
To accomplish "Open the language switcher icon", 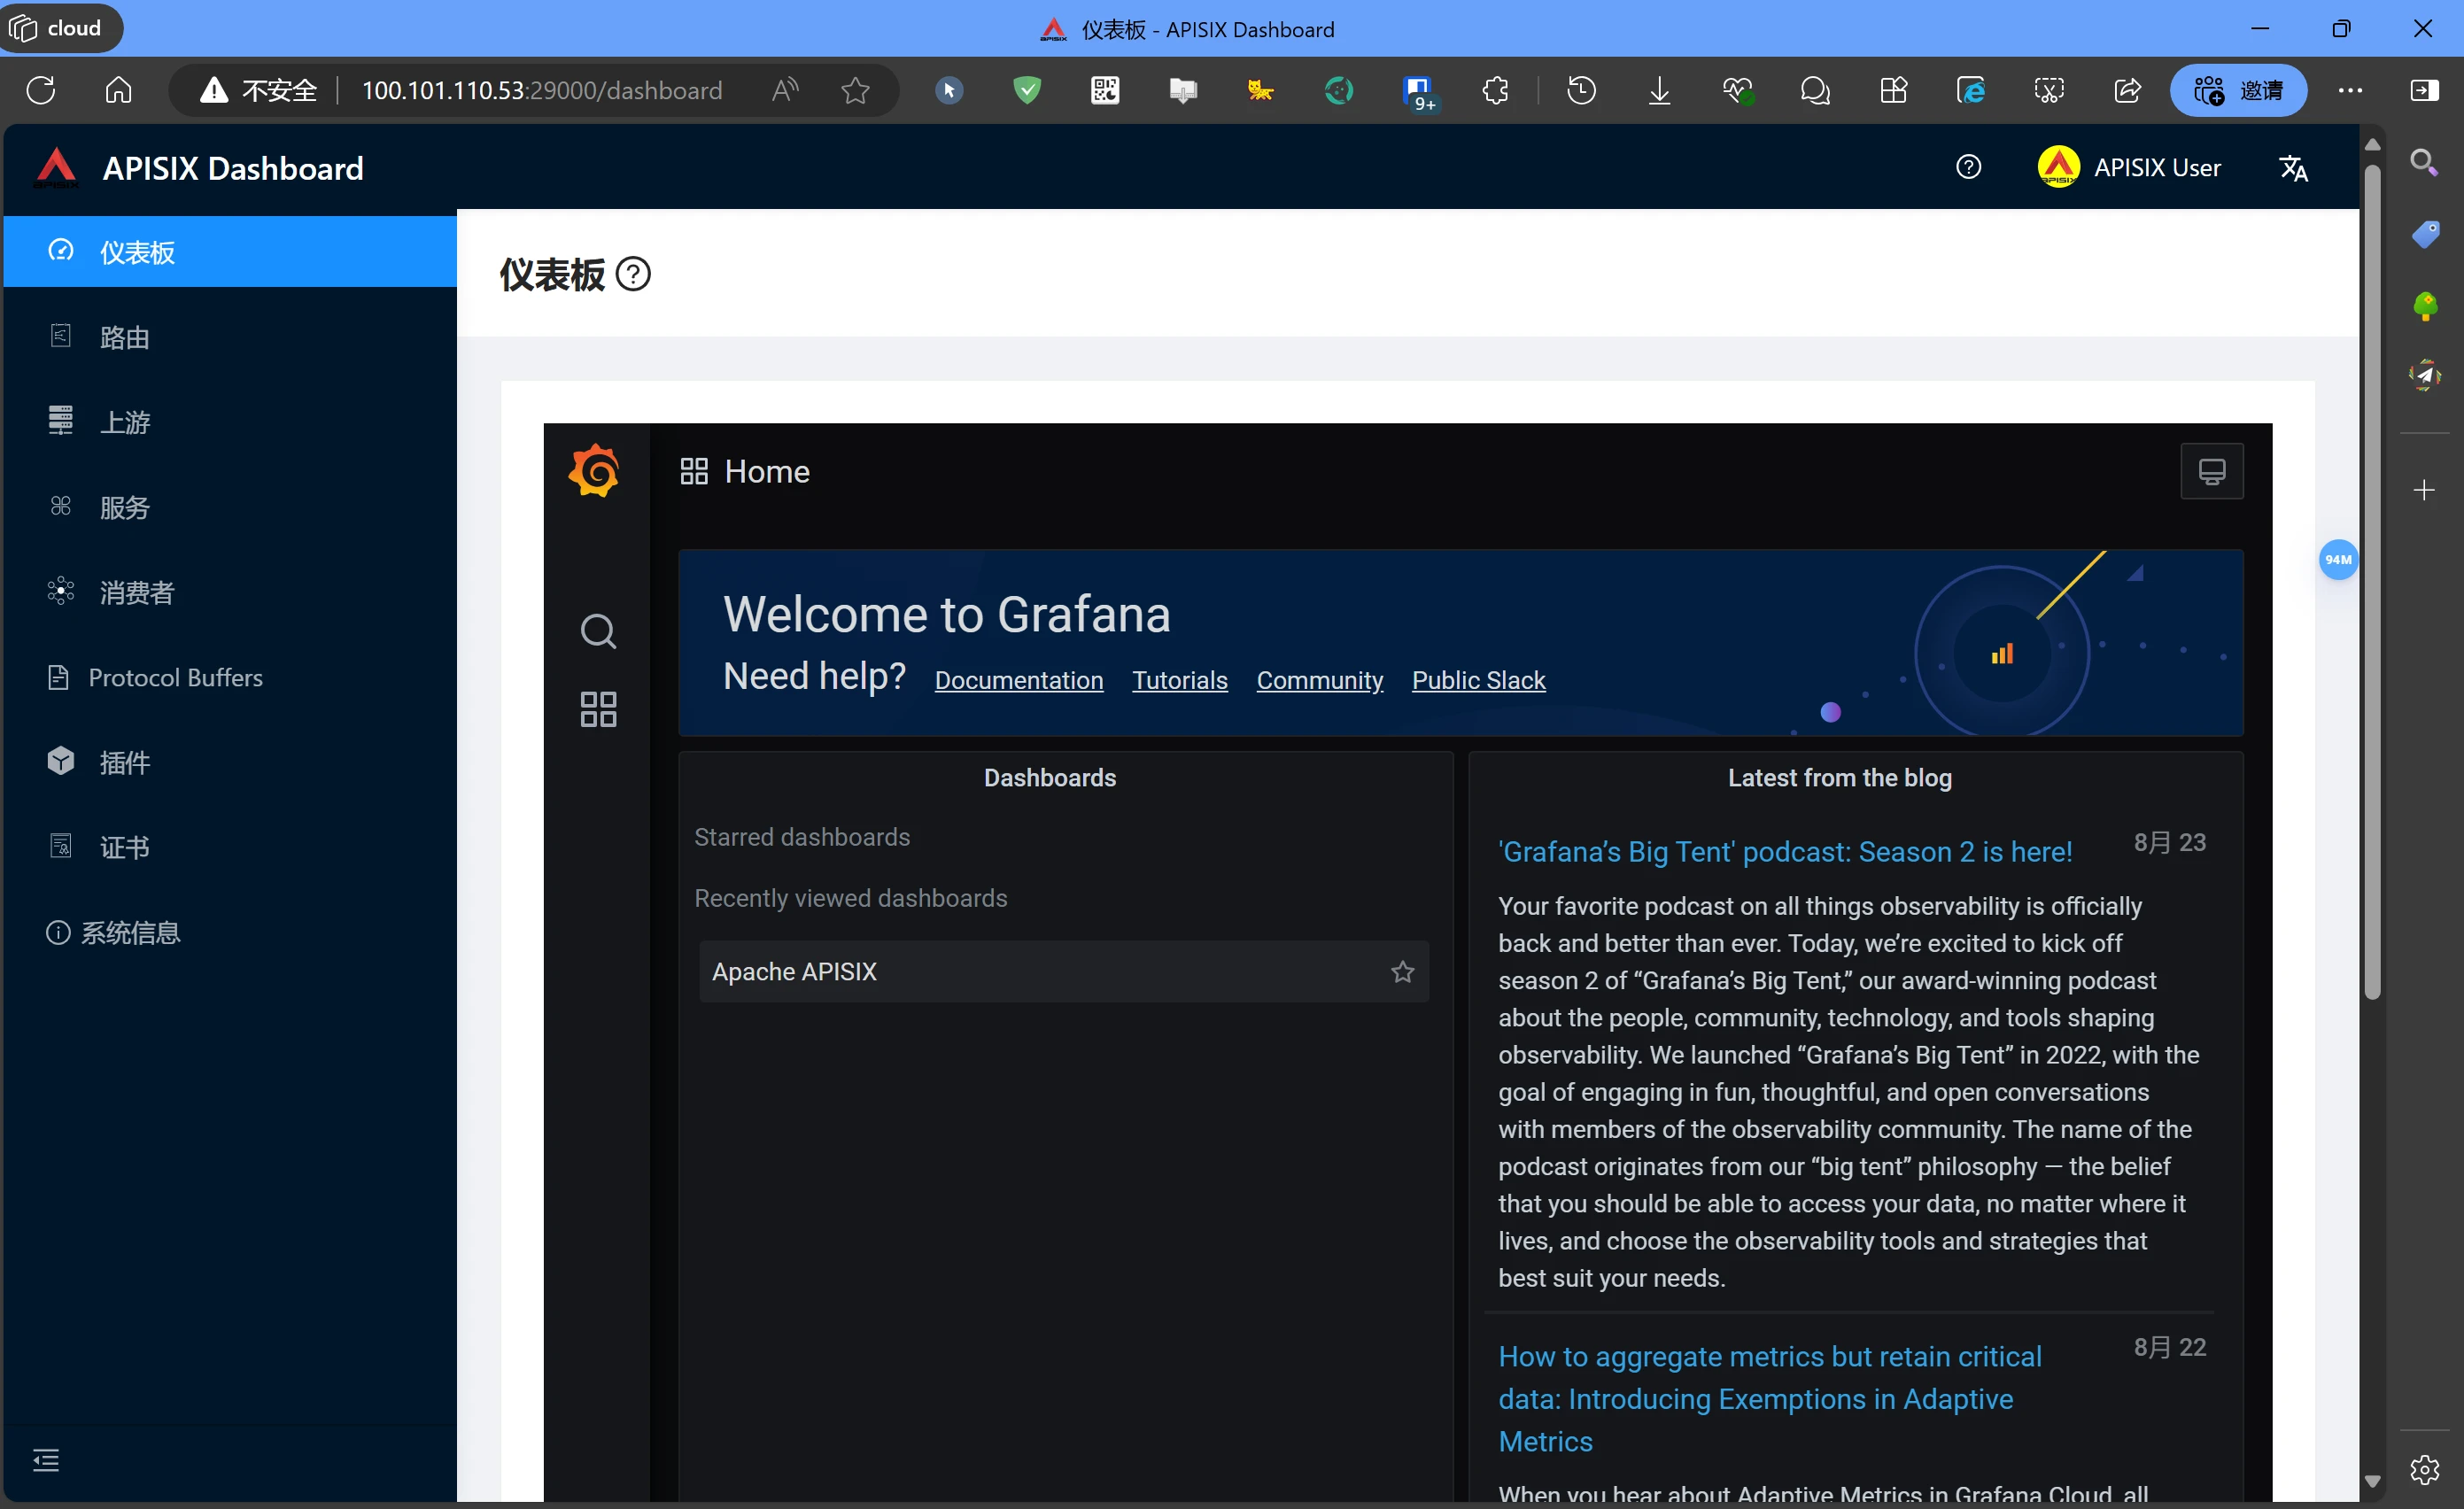I will click(2292, 168).
